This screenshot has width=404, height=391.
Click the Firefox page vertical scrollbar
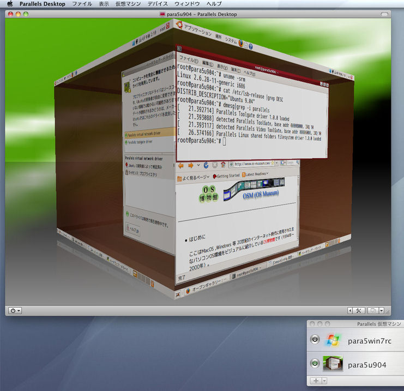298,209
